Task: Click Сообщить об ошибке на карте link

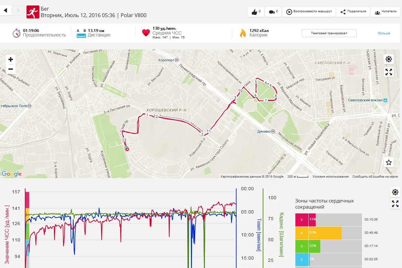Action: click(375, 177)
